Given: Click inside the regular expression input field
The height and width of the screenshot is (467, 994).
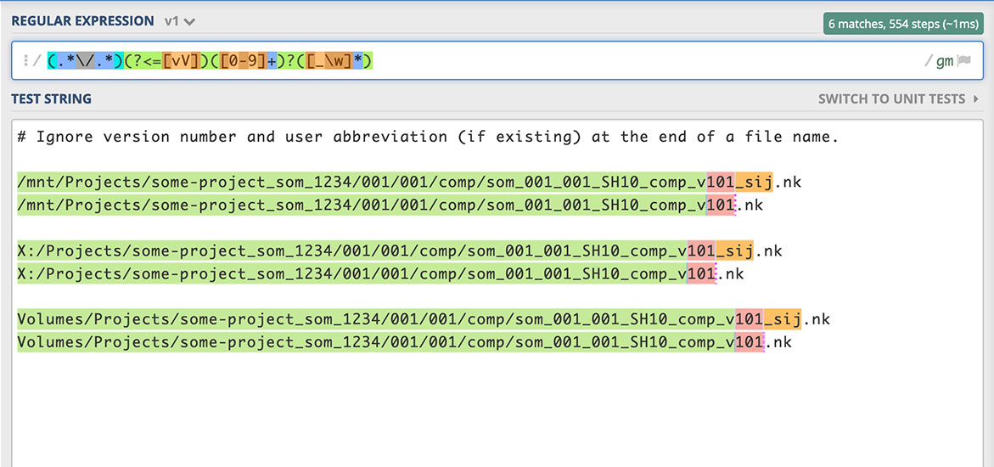Looking at the screenshot, I should click(594, 61).
